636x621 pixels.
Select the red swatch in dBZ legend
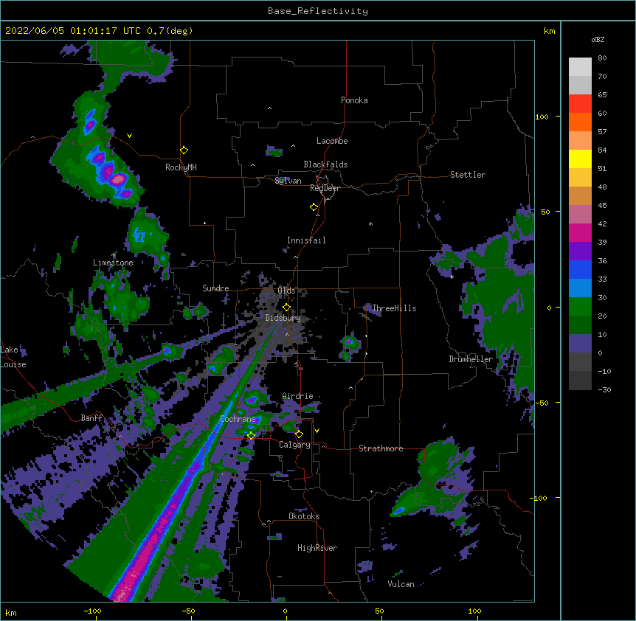click(x=580, y=104)
